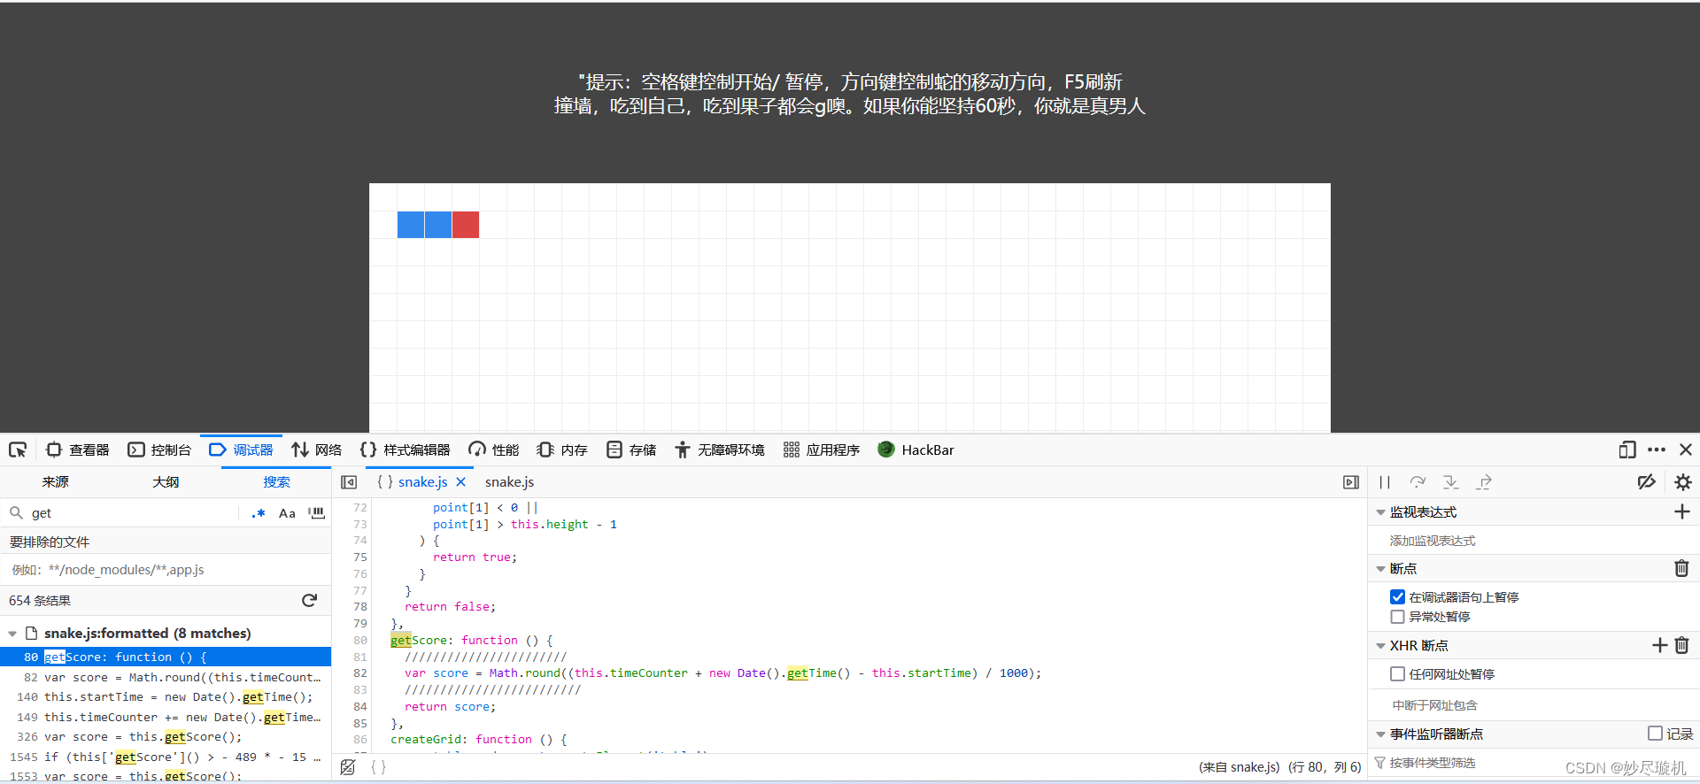Select result line 326 var score
The height and width of the screenshot is (784, 1700).
(166, 736)
